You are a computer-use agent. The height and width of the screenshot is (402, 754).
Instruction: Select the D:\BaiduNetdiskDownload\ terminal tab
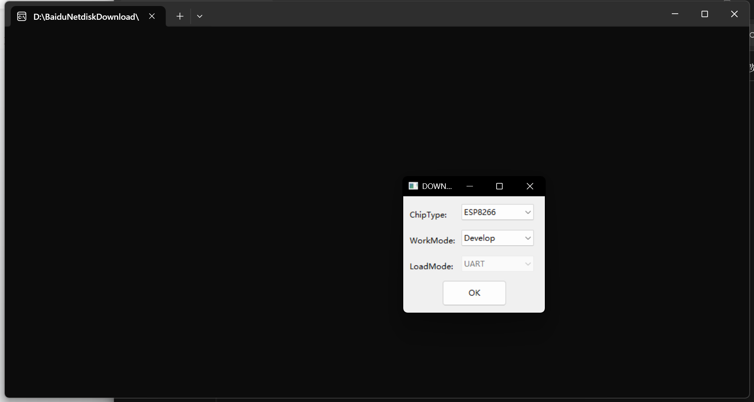point(88,16)
